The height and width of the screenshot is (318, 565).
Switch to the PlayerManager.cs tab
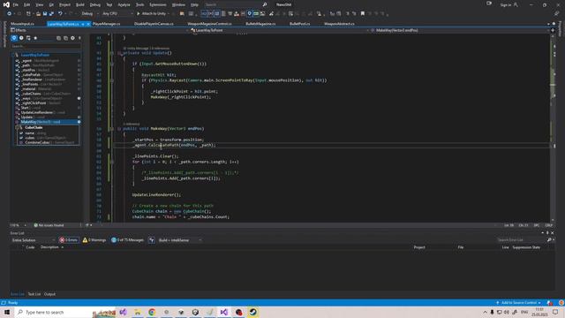point(106,24)
